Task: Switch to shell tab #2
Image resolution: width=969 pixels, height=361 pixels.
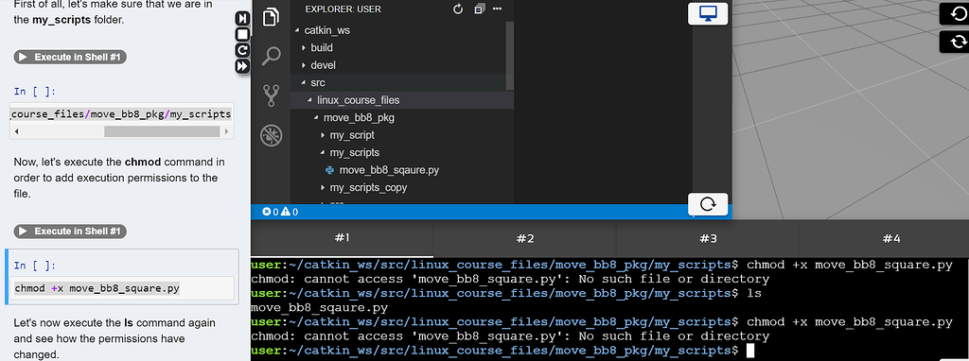Action: click(x=524, y=238)
